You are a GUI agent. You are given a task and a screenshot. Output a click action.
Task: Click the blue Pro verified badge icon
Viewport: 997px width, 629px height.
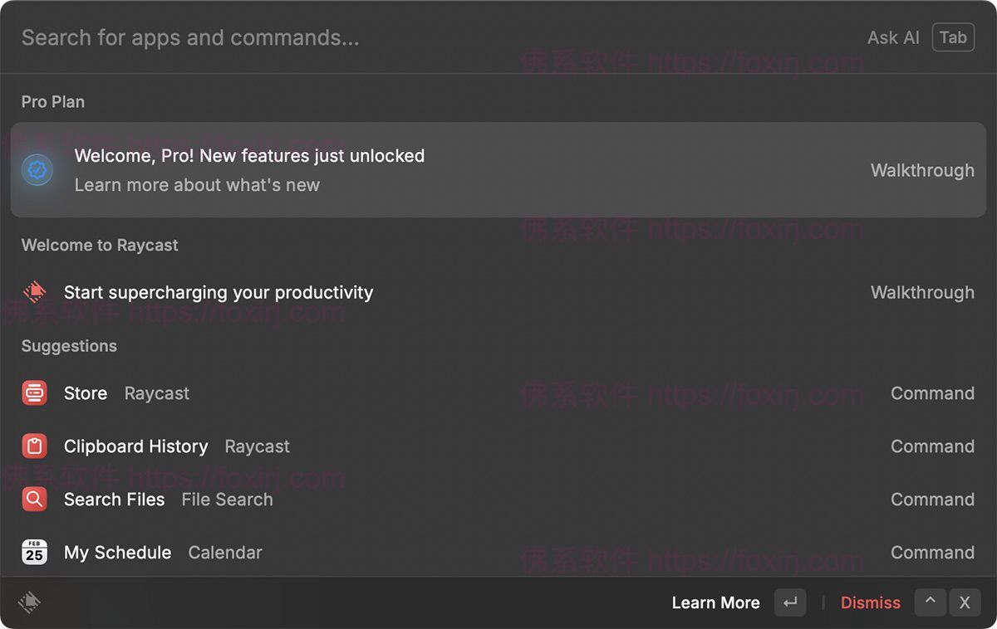pyautogui.click(x=37, y=170)
